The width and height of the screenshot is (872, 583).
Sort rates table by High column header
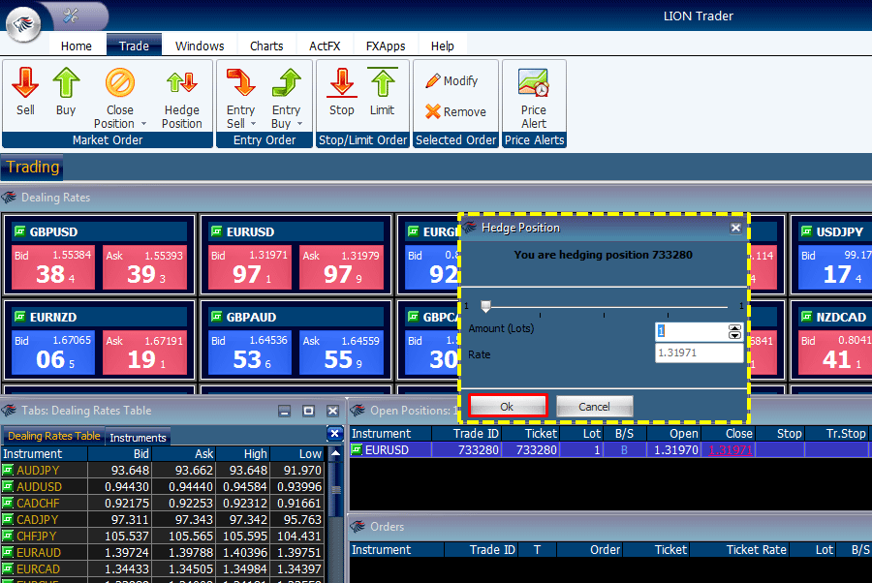(242, 454)
